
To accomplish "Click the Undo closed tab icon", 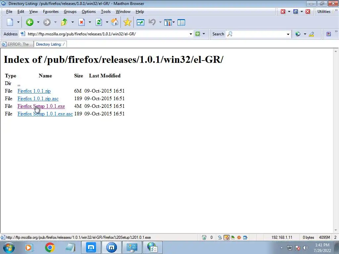I will [152, 22].
